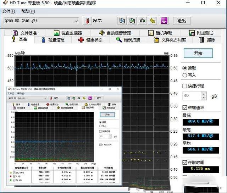Click the 489.8 MB/秒 minimum value display
The height and width of the screenshot is (193, 227).
point(201,122)
